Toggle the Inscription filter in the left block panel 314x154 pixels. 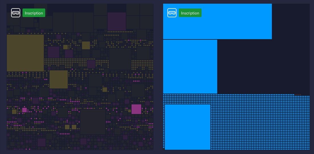tap(34, 13)
